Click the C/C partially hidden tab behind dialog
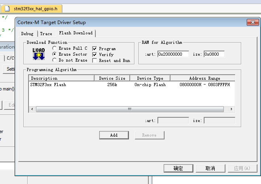 pos(10,58)
